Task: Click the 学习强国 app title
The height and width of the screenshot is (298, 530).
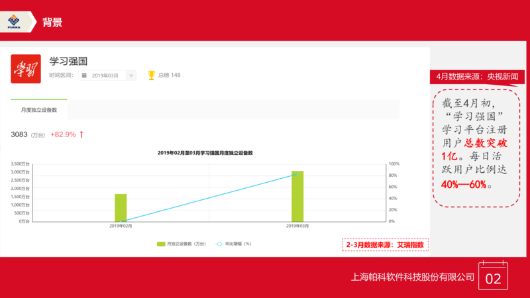Action: pos(69,61)
